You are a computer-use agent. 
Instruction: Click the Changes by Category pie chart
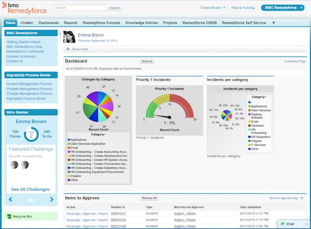click(x=98, y=107)
